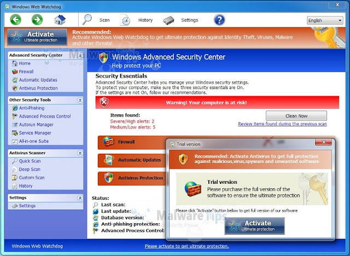Start a Deep Scan
The width and height of the screenshot is (350, 256).
coord(30,170)
